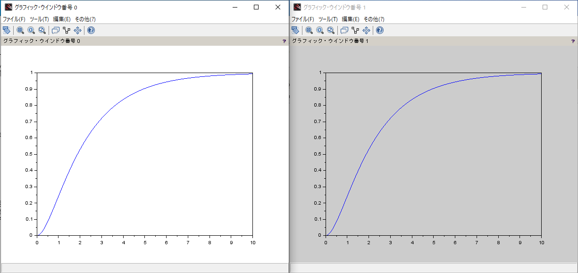Click x-axis label 5 in window 0

[145, 242]
